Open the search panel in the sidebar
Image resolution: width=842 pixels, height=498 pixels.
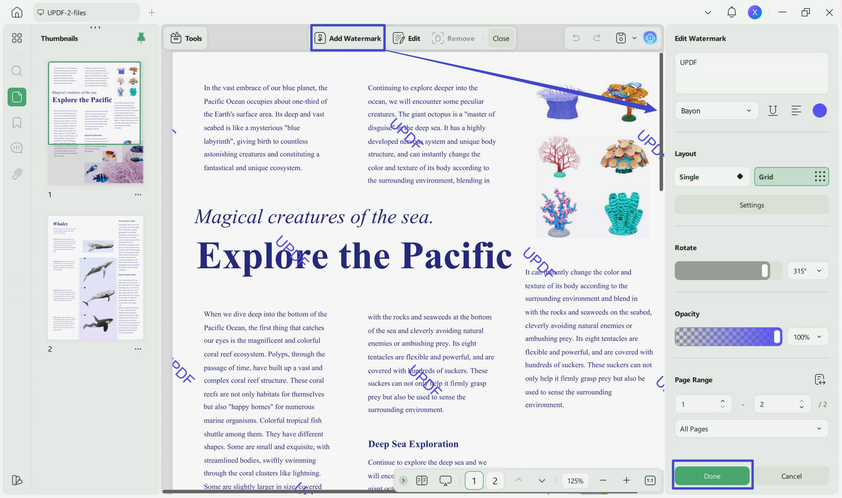point(17,71)
